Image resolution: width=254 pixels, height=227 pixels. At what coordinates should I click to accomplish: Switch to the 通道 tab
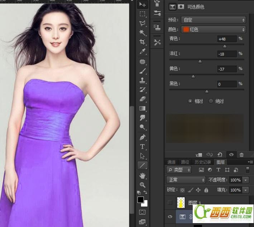point(172,162)
